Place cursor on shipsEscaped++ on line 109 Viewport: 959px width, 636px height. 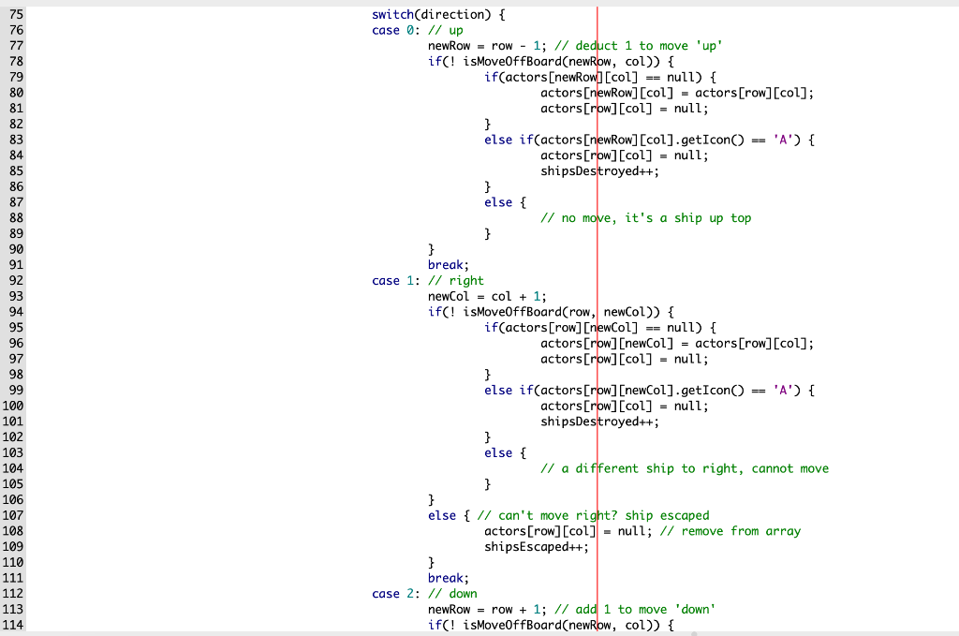536,546
